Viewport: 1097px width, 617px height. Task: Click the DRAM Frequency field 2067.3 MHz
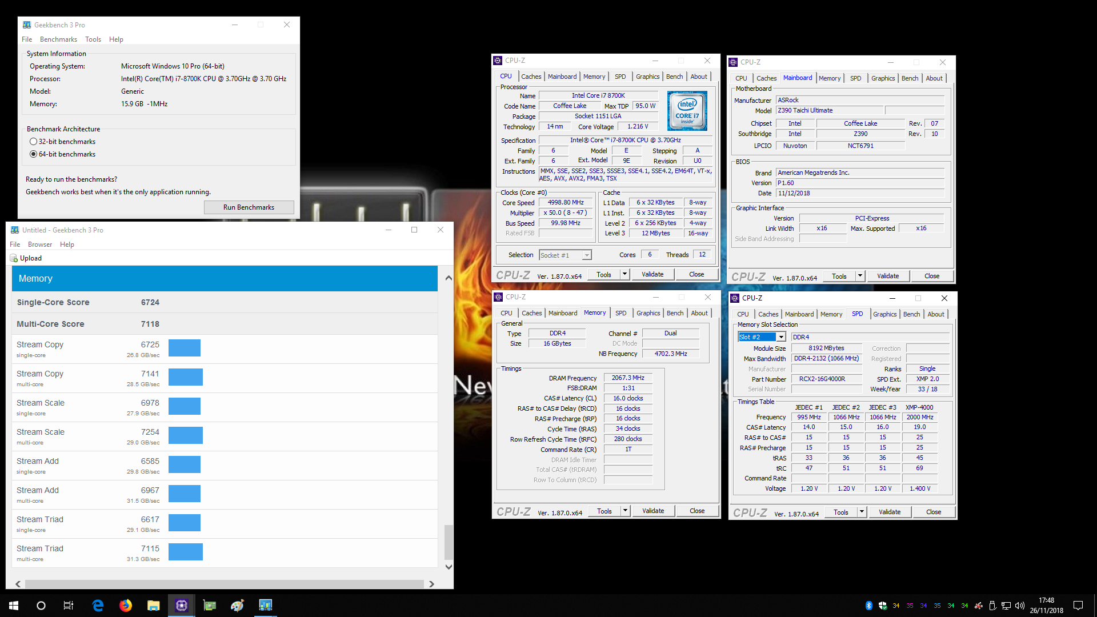[x=628, y=378]
